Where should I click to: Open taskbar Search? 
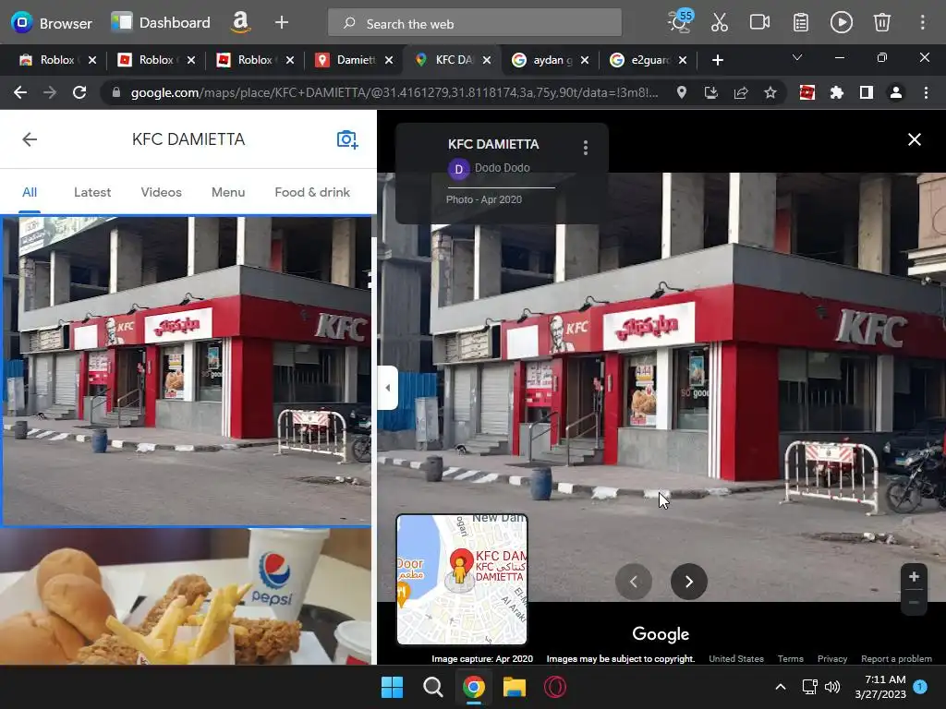[432, 687]
